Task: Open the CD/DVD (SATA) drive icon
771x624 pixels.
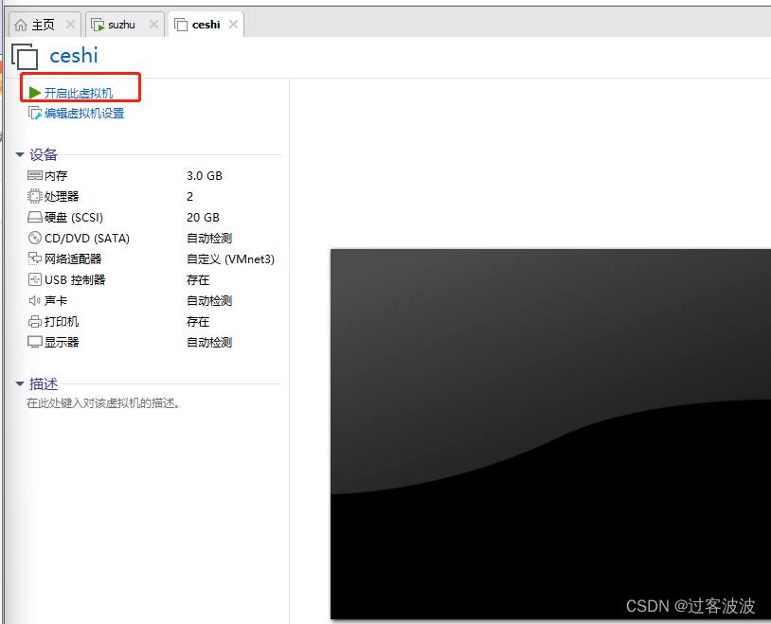Action: [34, 238]
